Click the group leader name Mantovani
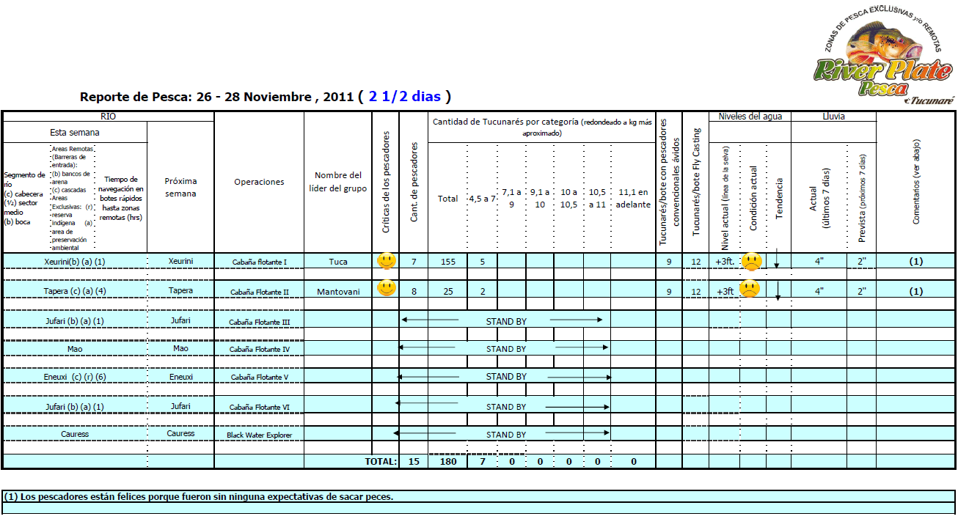The height and width of the screenshot is (519, 958). point(338,292)
